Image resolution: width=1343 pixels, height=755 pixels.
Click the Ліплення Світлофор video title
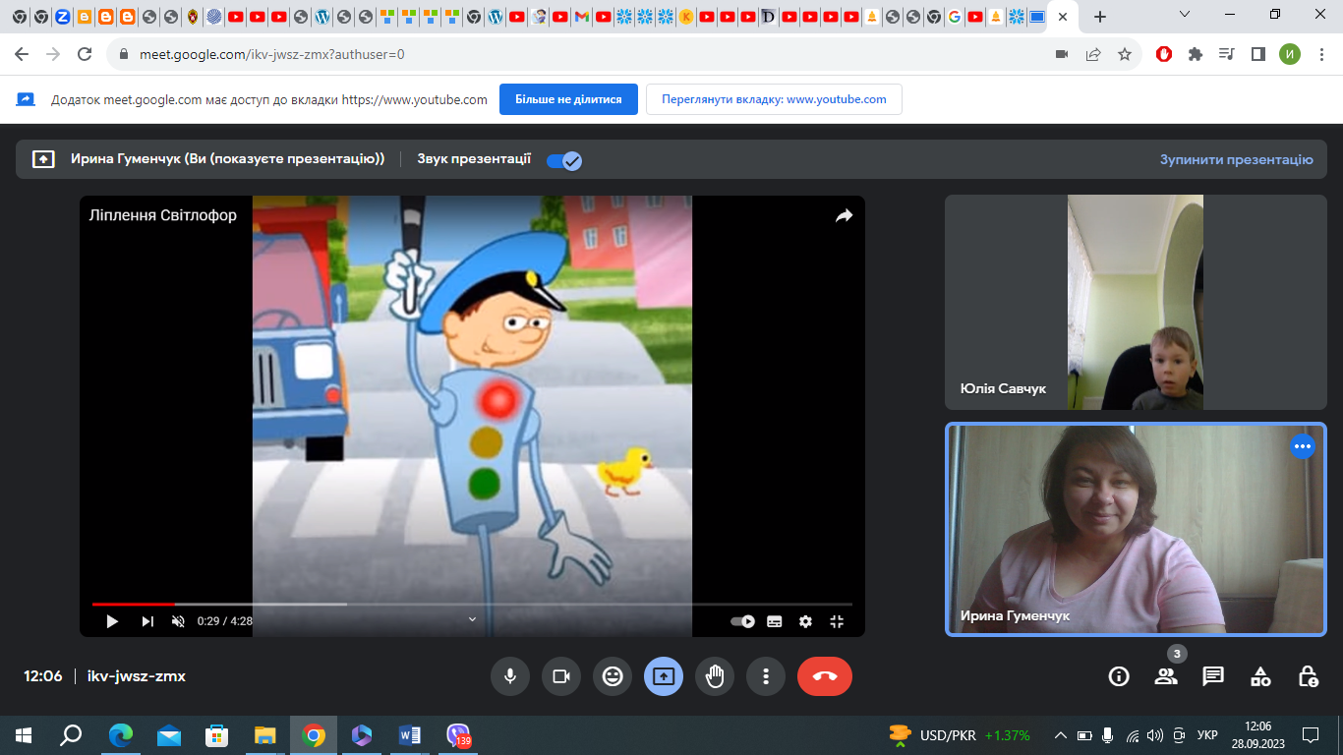[x=163, y=215]
